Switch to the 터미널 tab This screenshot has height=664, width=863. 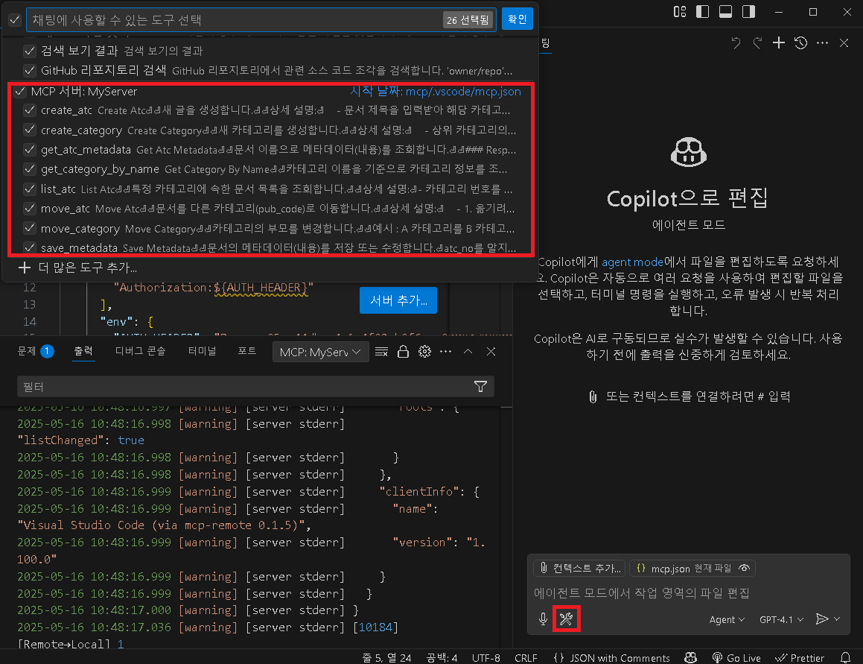(202, 351)
